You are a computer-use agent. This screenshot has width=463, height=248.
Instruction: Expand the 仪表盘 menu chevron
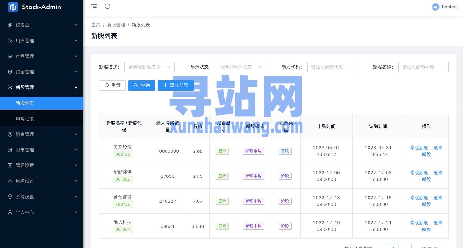click(x=76, y=25)
